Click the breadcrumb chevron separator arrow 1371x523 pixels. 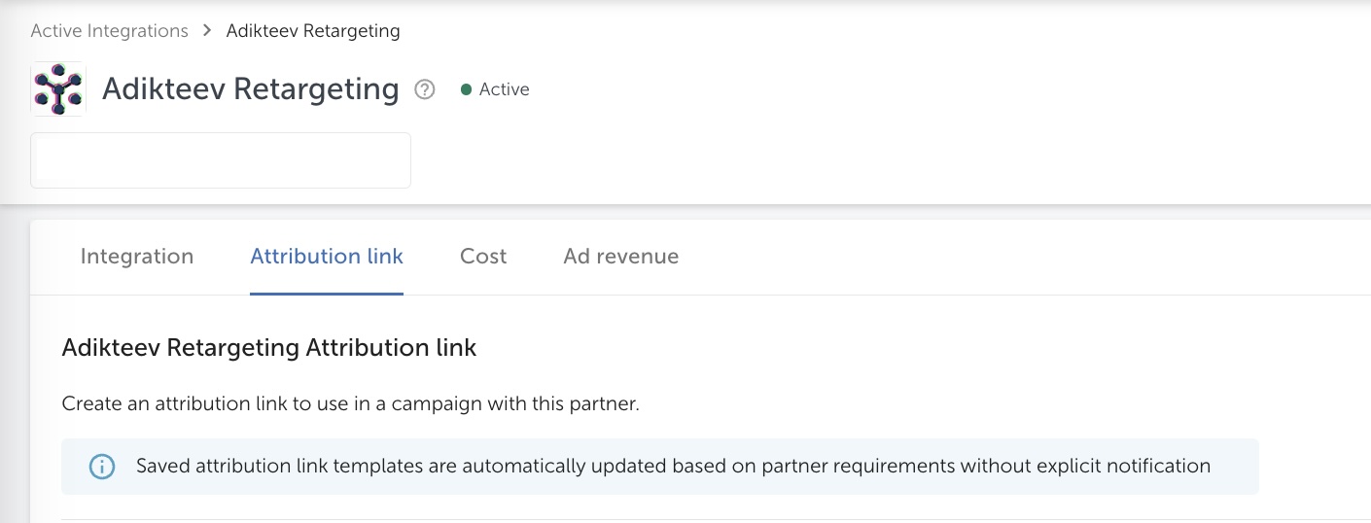[x=207, y=31]
